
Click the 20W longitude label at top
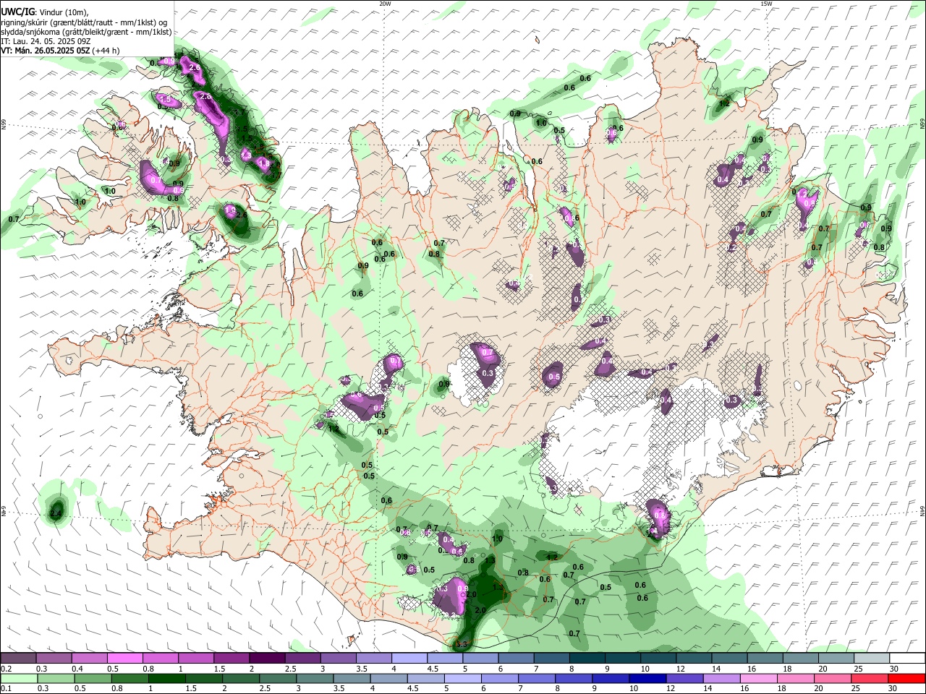(x=385, y=3)
